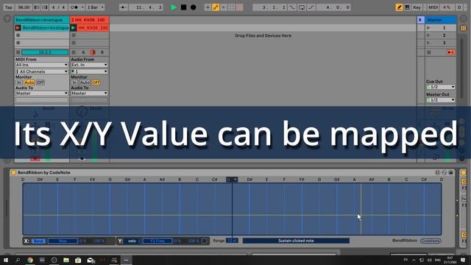Select the BendRibbon+Analogue track title
471x265 pixels.
[42, 20]
